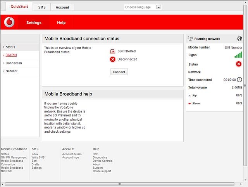Click the Connect button
The image size is (248, 187).
(x=119, y=72)
